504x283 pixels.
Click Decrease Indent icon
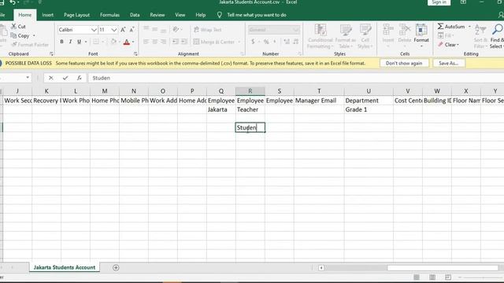tap(176, 42)
